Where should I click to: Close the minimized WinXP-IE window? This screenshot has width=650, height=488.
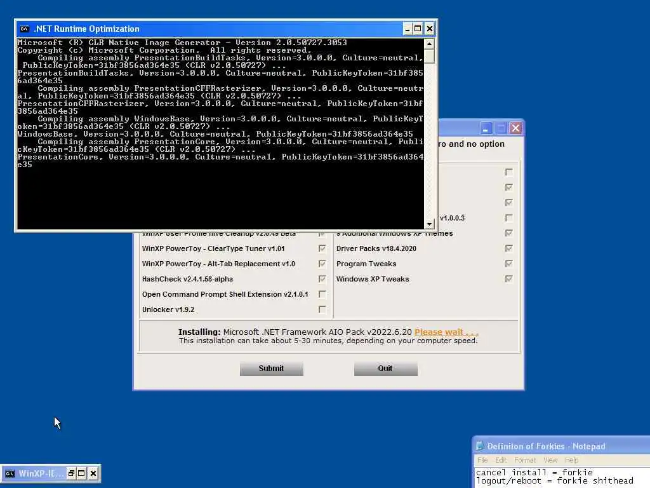click(93, 473)
